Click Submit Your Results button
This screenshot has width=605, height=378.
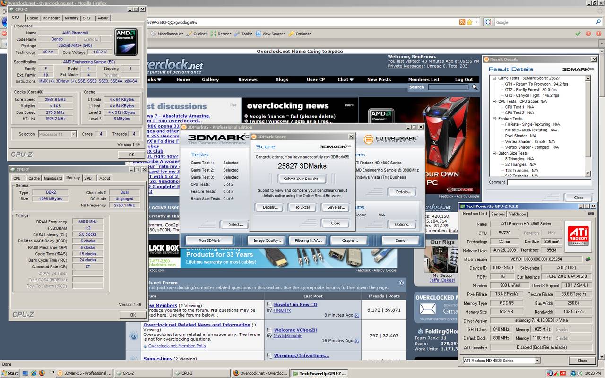(302, 179)
